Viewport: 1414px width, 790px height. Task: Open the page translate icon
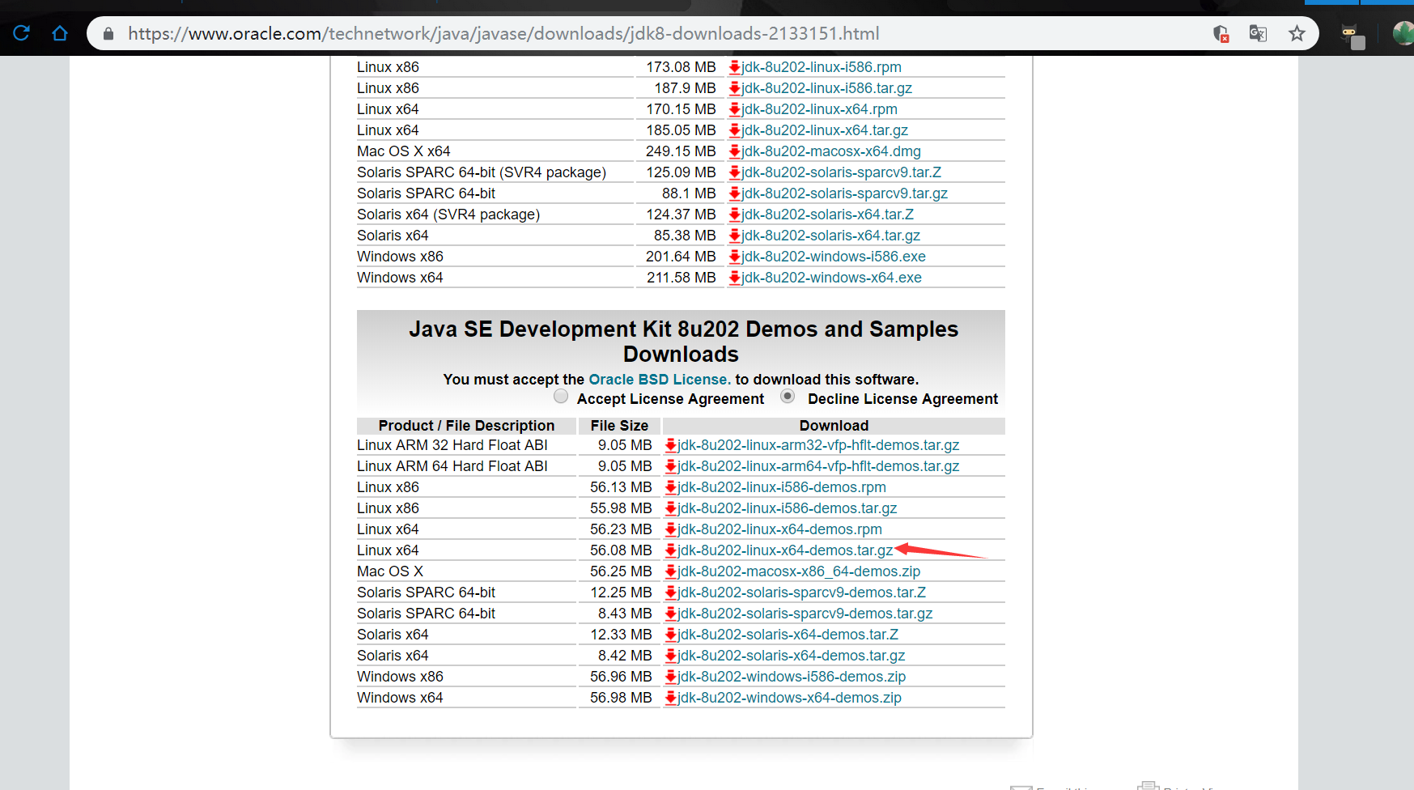[x=1258, y=33]
